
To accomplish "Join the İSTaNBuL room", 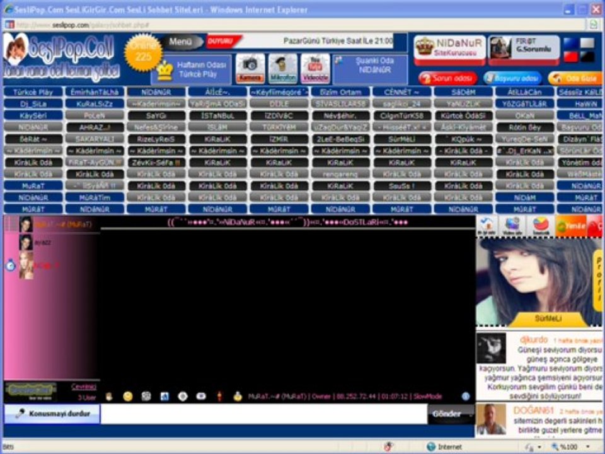I will [x=217, y=115].
